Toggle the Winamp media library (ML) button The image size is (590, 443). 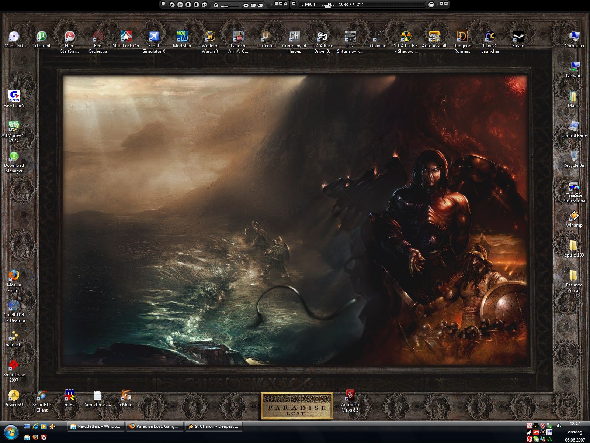click(260, 5)
